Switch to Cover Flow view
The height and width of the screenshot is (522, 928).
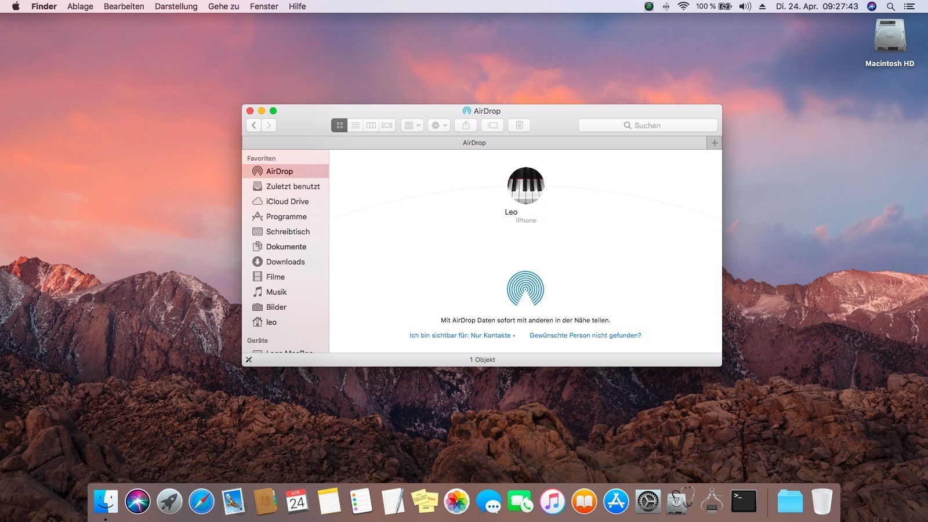[387, 125]
